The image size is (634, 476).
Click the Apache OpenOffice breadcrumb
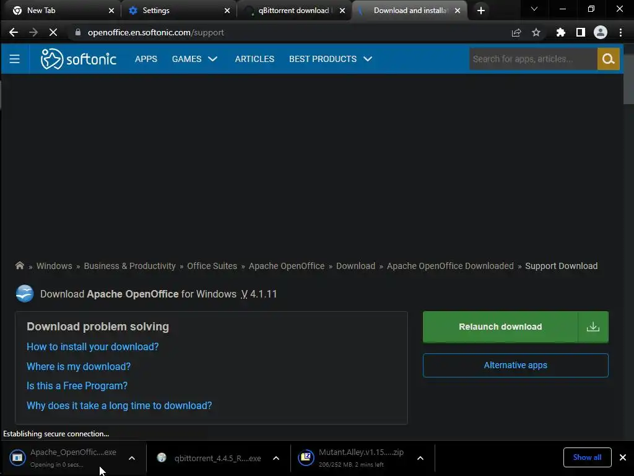pos(287,266)
